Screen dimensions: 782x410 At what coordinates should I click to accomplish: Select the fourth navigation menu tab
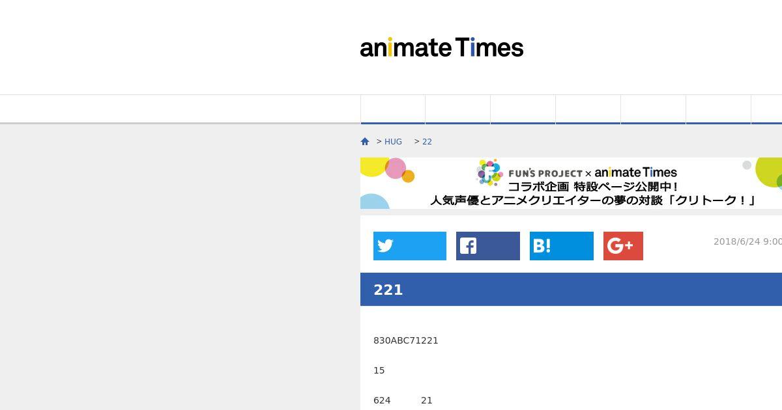pos(588,109)
